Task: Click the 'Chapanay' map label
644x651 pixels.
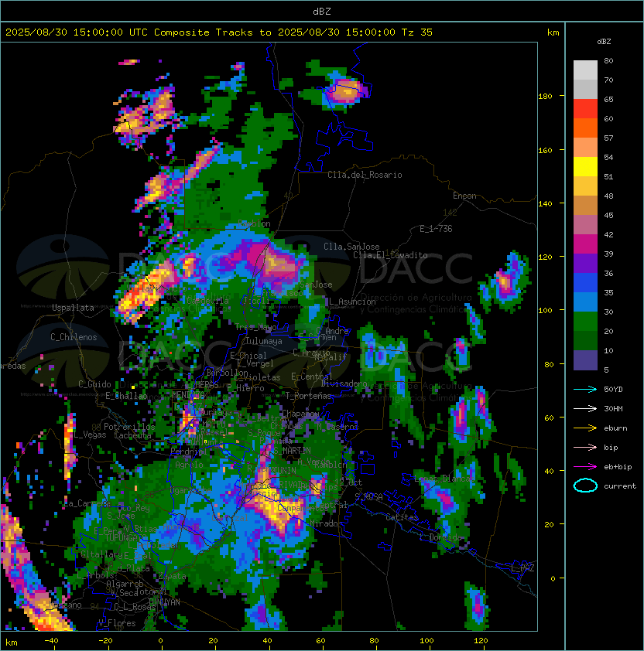Action: pos(300,414)
